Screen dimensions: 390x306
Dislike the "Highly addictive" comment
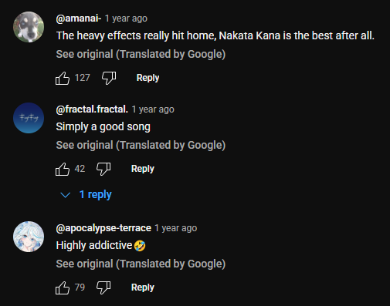point(103,288)
